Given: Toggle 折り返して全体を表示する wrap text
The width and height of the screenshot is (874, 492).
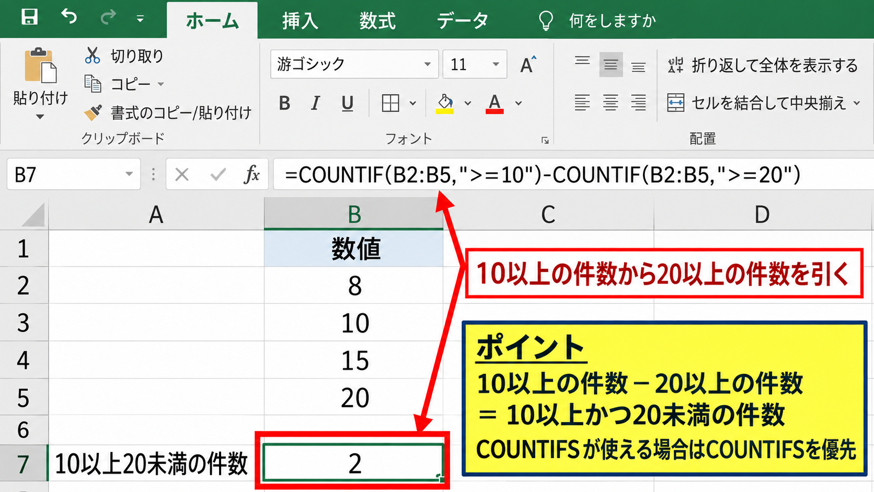Looking at the screenshot, I should 763,65.
